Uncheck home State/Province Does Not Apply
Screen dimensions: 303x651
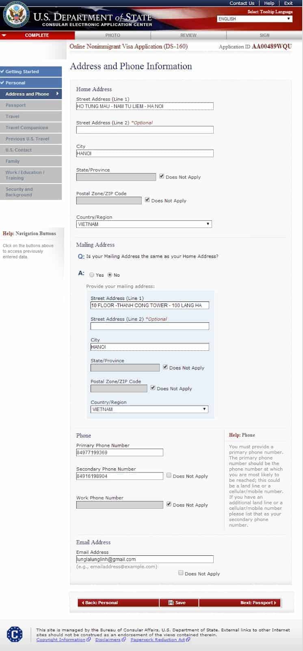(162, 176)
